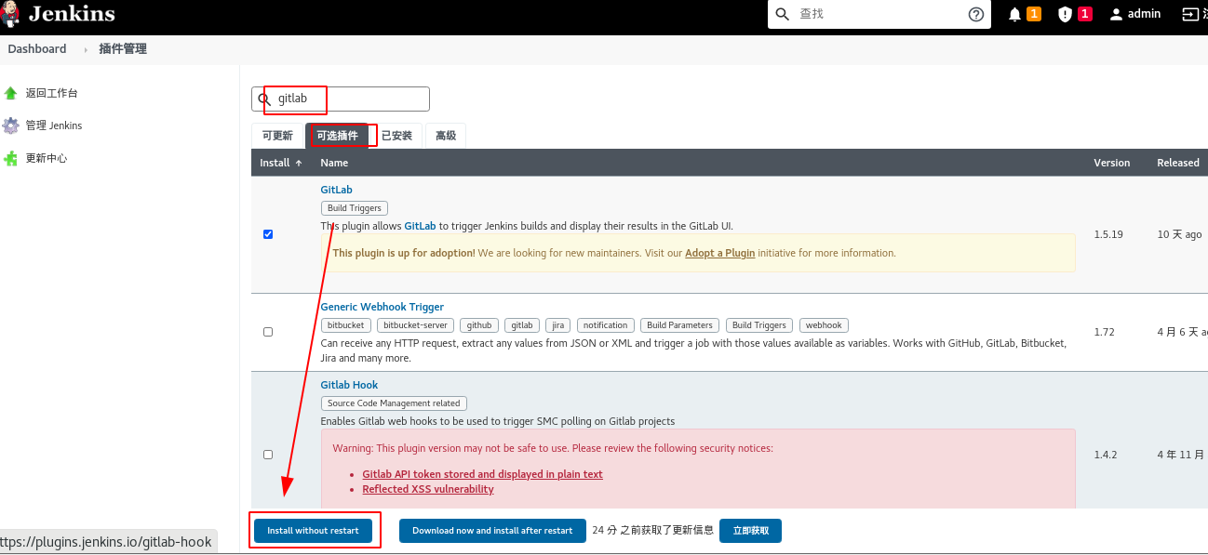Click the 立即获取 button
1208x555 pixels.
point(750,531)
